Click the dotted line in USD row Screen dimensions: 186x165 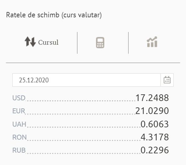80,101
